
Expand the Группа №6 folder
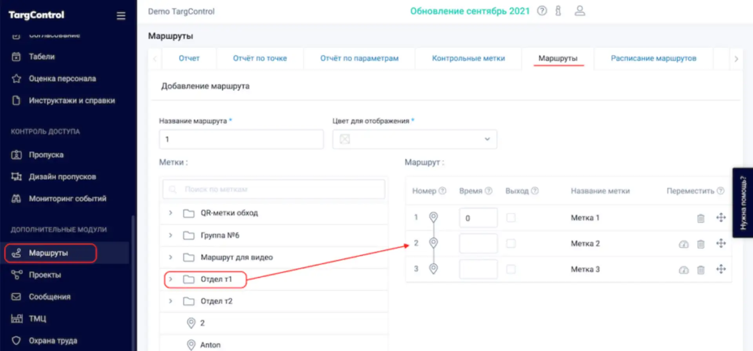[x=171, y=235]
